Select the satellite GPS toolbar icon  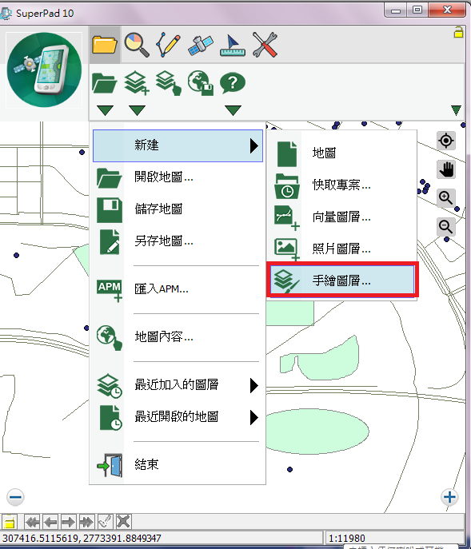201,46
